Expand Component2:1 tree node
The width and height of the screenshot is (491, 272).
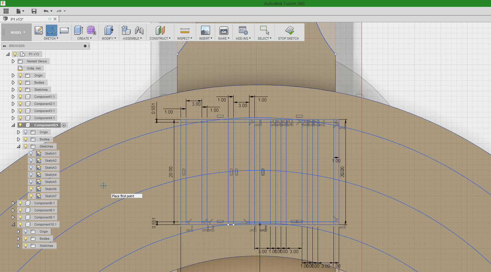point(13,104)
